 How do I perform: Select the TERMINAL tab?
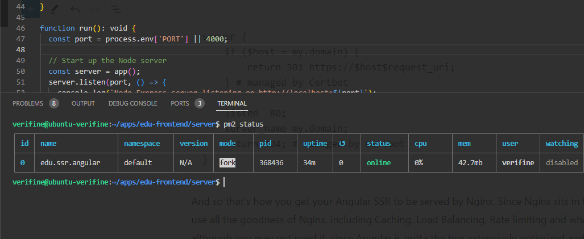tap(231, 103)
